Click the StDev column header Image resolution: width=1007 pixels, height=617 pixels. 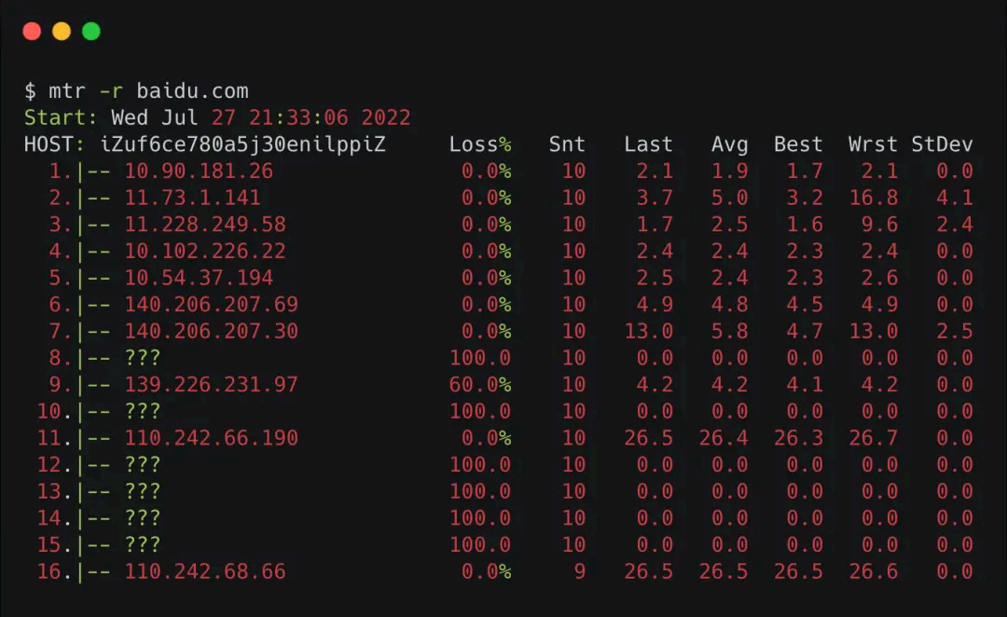point(942,144)
